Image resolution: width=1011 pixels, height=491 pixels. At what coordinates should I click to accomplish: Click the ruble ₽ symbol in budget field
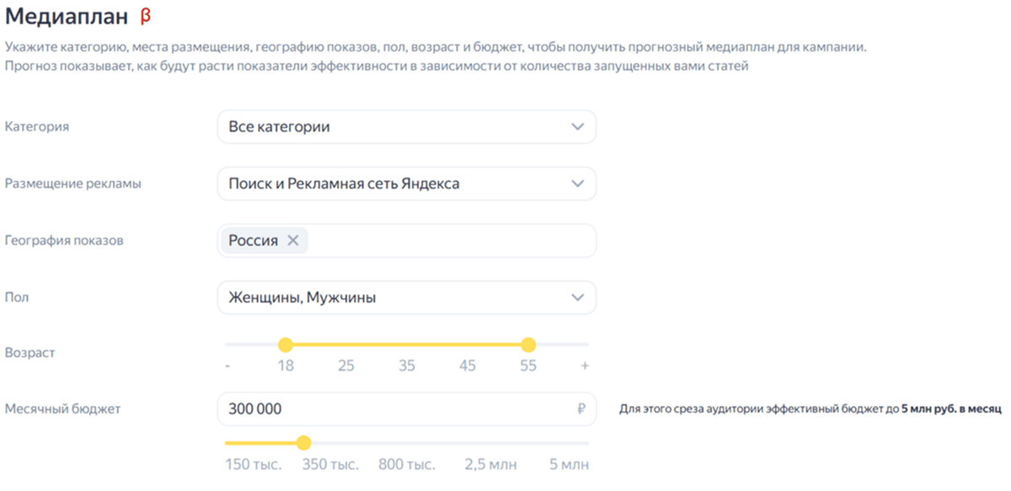coord(580,408)
